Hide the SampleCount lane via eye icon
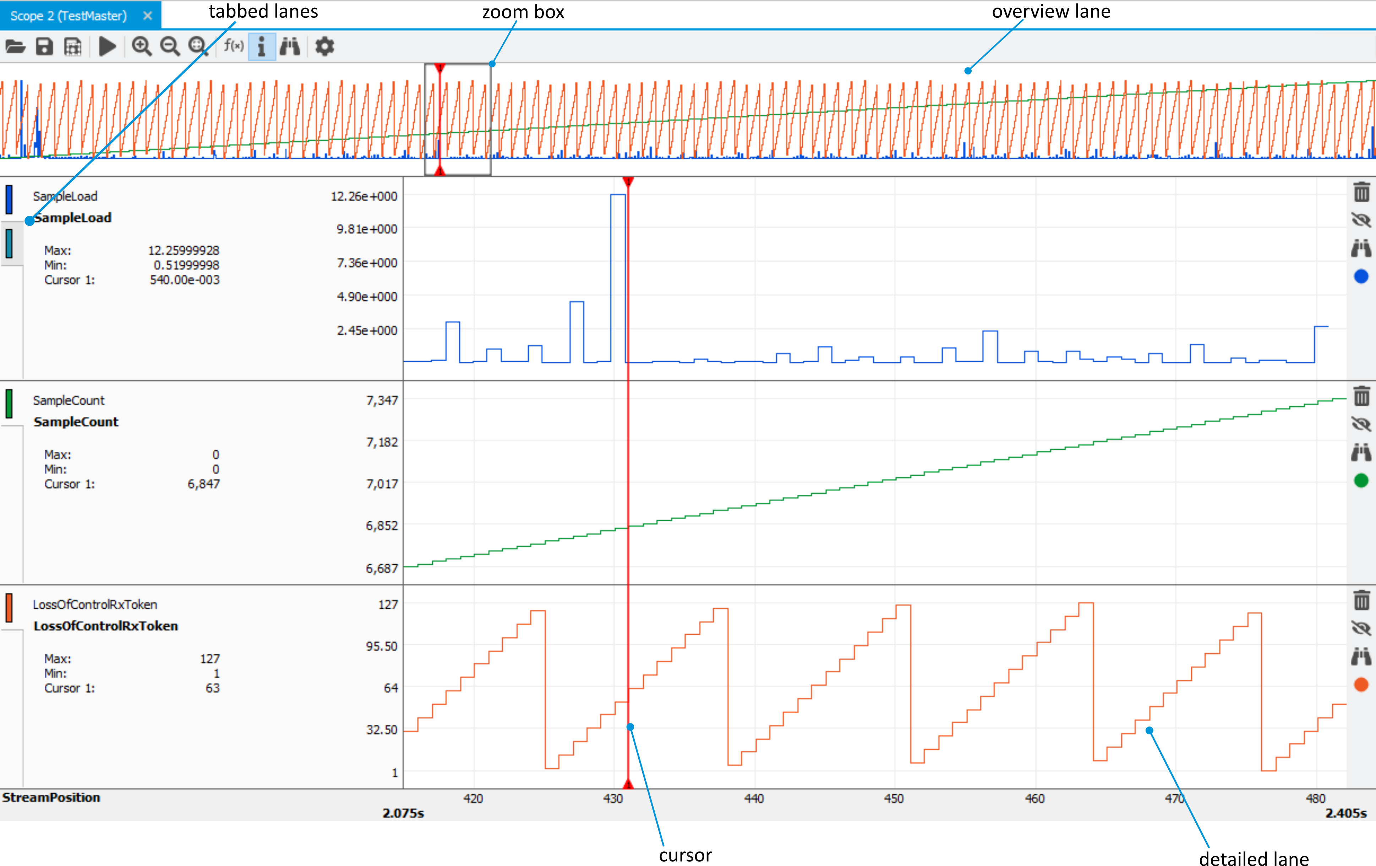The height and width of the screenshot is (866, 1376). [1361, 424]
